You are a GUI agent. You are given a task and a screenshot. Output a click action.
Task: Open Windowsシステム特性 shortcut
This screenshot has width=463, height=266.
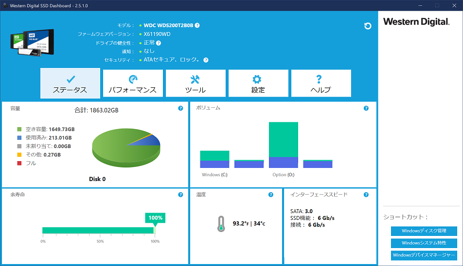pyautogui.click(x=424, y=243)
